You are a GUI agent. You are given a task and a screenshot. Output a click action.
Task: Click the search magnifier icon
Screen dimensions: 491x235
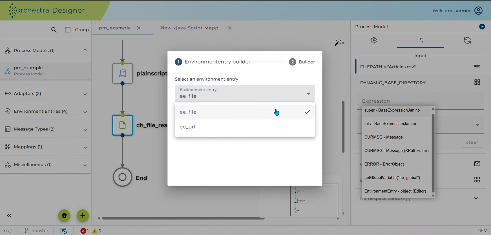(x=54, y=30)
